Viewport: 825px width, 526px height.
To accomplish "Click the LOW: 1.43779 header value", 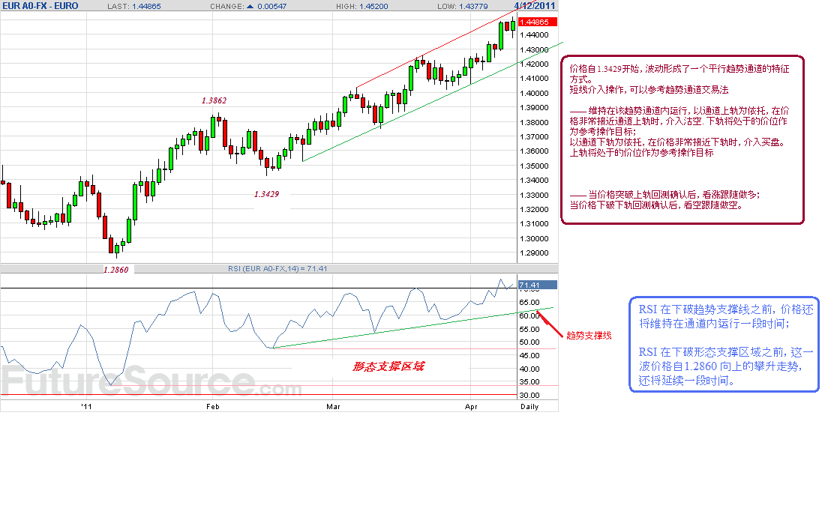I will pos(463,6).
